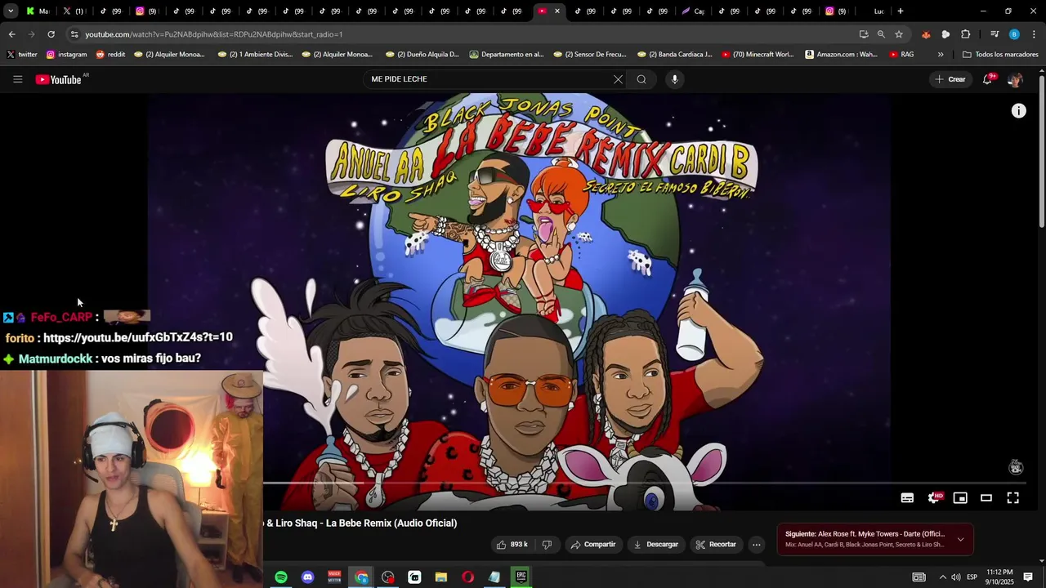The image size is (1046, 588).
Task: Open a new tab with plus
Action: (900, 11)
